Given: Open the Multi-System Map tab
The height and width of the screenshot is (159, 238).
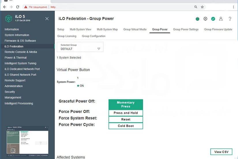Looking at the screenshot, I should coord(107,29).
